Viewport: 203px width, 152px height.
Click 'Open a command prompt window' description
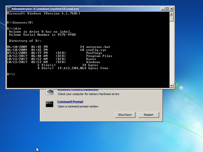click(x=78, y=106)
